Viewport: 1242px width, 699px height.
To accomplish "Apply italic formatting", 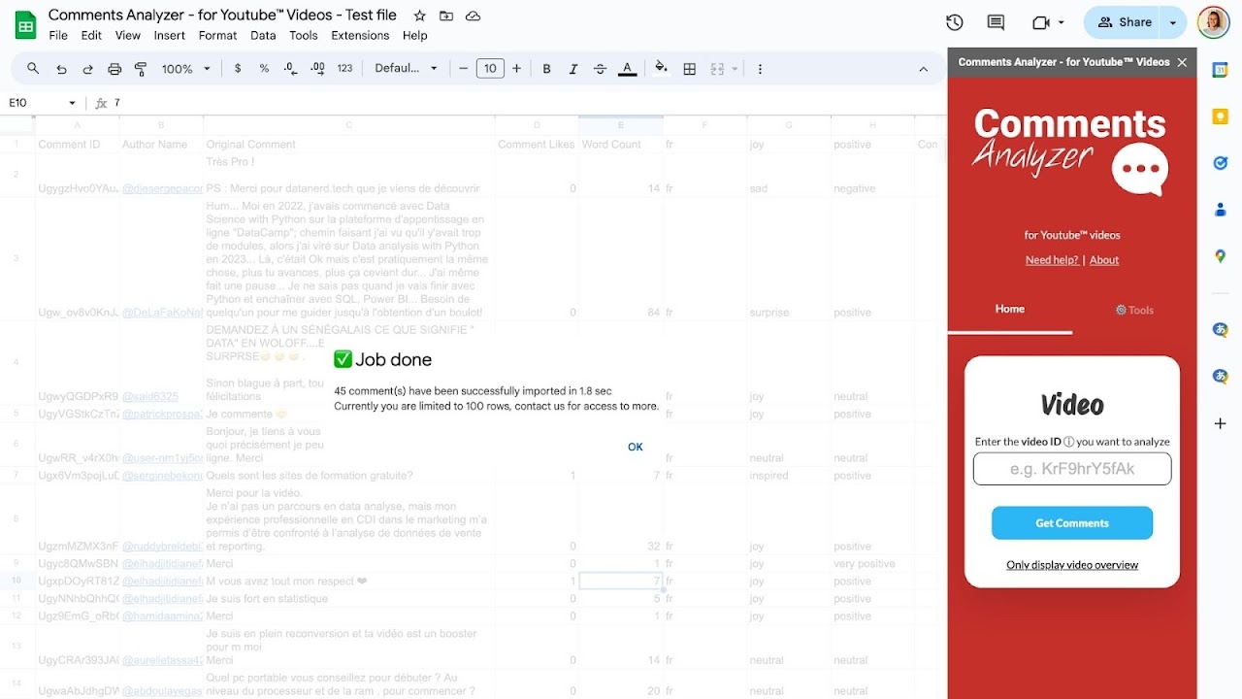I will (x=573, y=69).
